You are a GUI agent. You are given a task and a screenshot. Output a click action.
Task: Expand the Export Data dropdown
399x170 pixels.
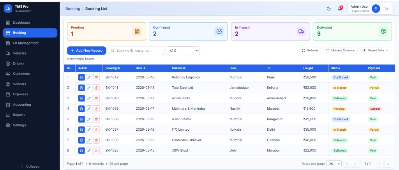[x=376, y=51]
